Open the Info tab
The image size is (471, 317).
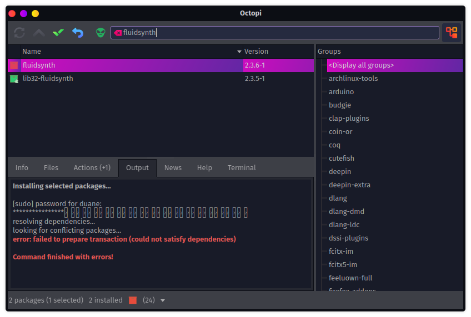click(x=22, y=168)
